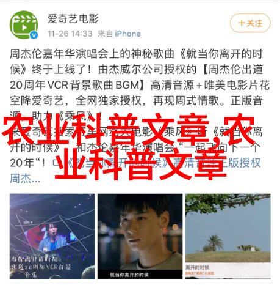Image resolution: width=280 pixels, height=285 pixels.
Task: Open the blue 高清音源正版授权 link
Action: (217, 163)
